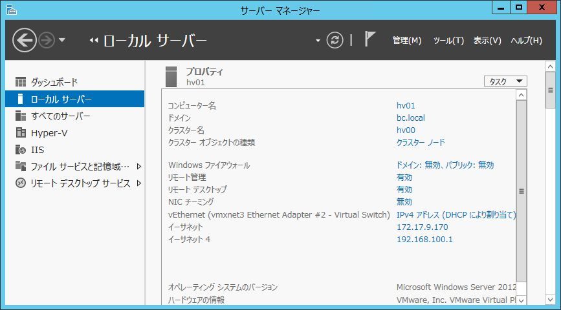This screenshot has height=310, width=561.
Task: Click リモート管理 status 有効
Action: [404, 177]
